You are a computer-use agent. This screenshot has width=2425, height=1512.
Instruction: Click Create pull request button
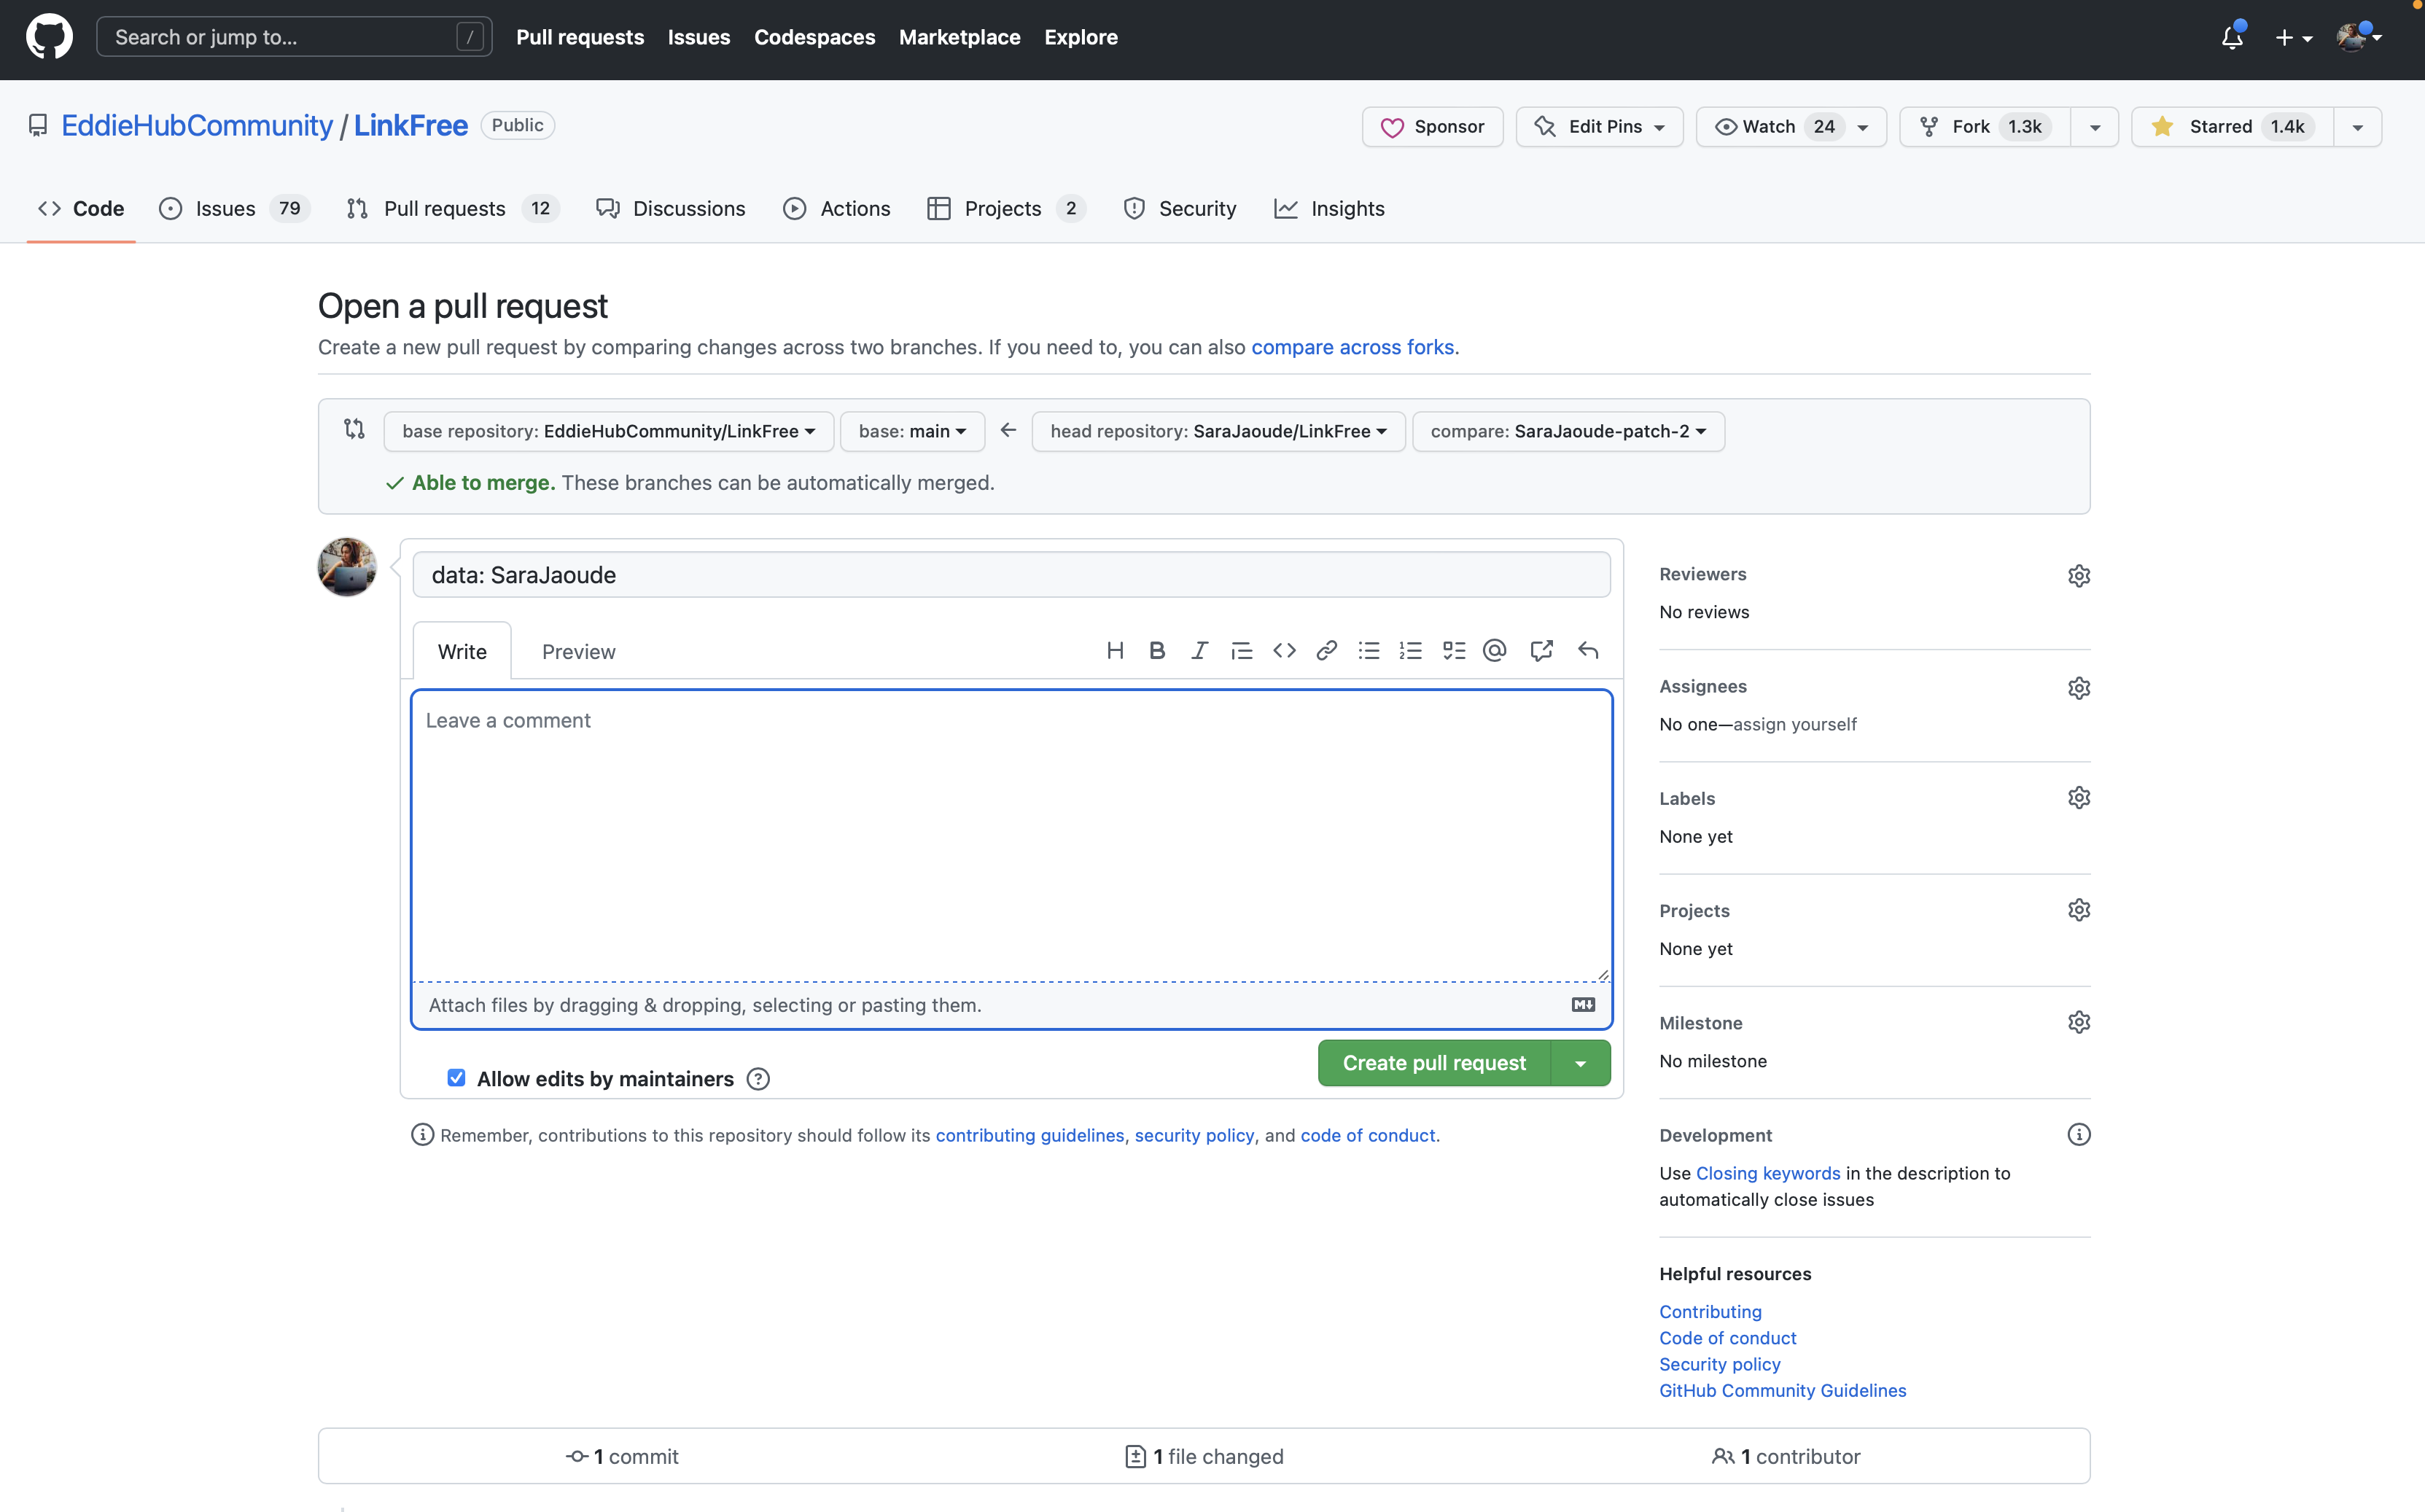(1434, 1063)
